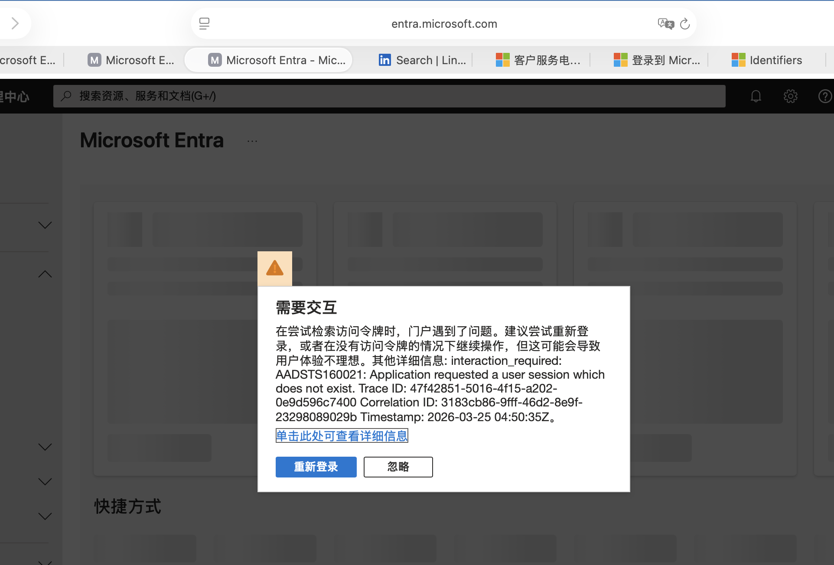Switch to the 登录到 Micr... tab
This screenshot has height=565, width=834.
pos(657,60)
